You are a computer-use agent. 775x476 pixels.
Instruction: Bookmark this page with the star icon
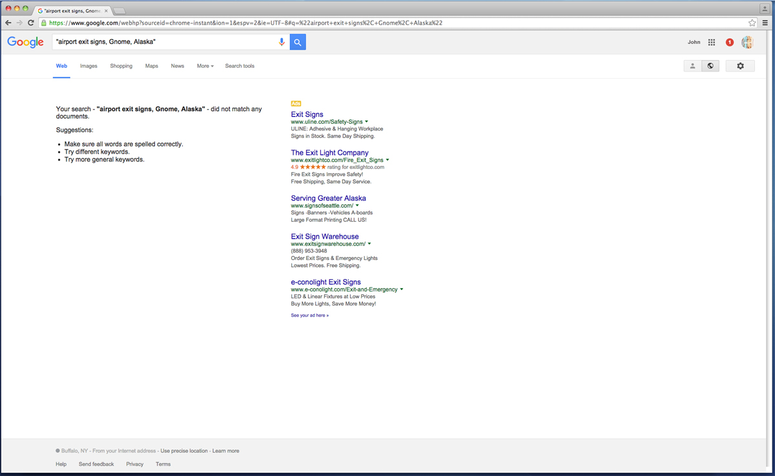[752, 23]
